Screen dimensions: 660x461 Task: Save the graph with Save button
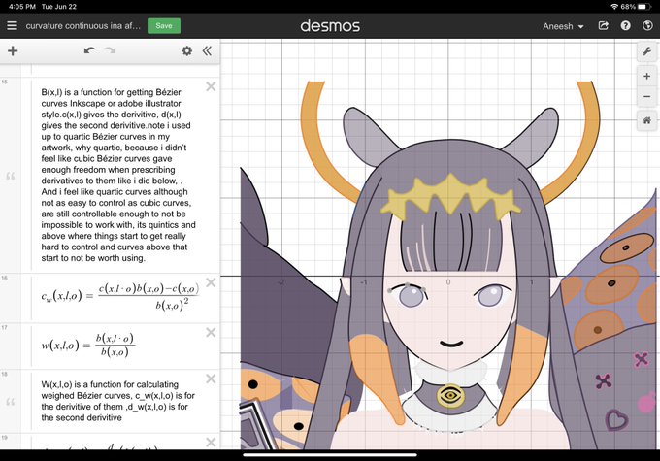164,25
